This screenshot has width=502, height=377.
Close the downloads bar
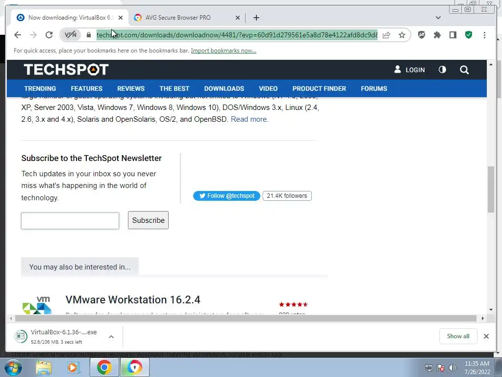[x=486, y=336]
